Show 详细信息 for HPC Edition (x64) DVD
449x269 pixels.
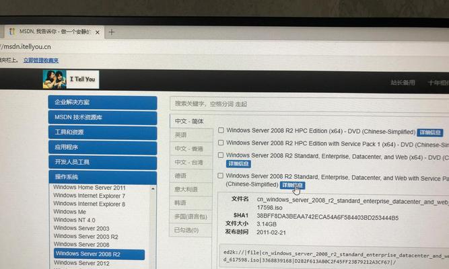coord(429,132)
